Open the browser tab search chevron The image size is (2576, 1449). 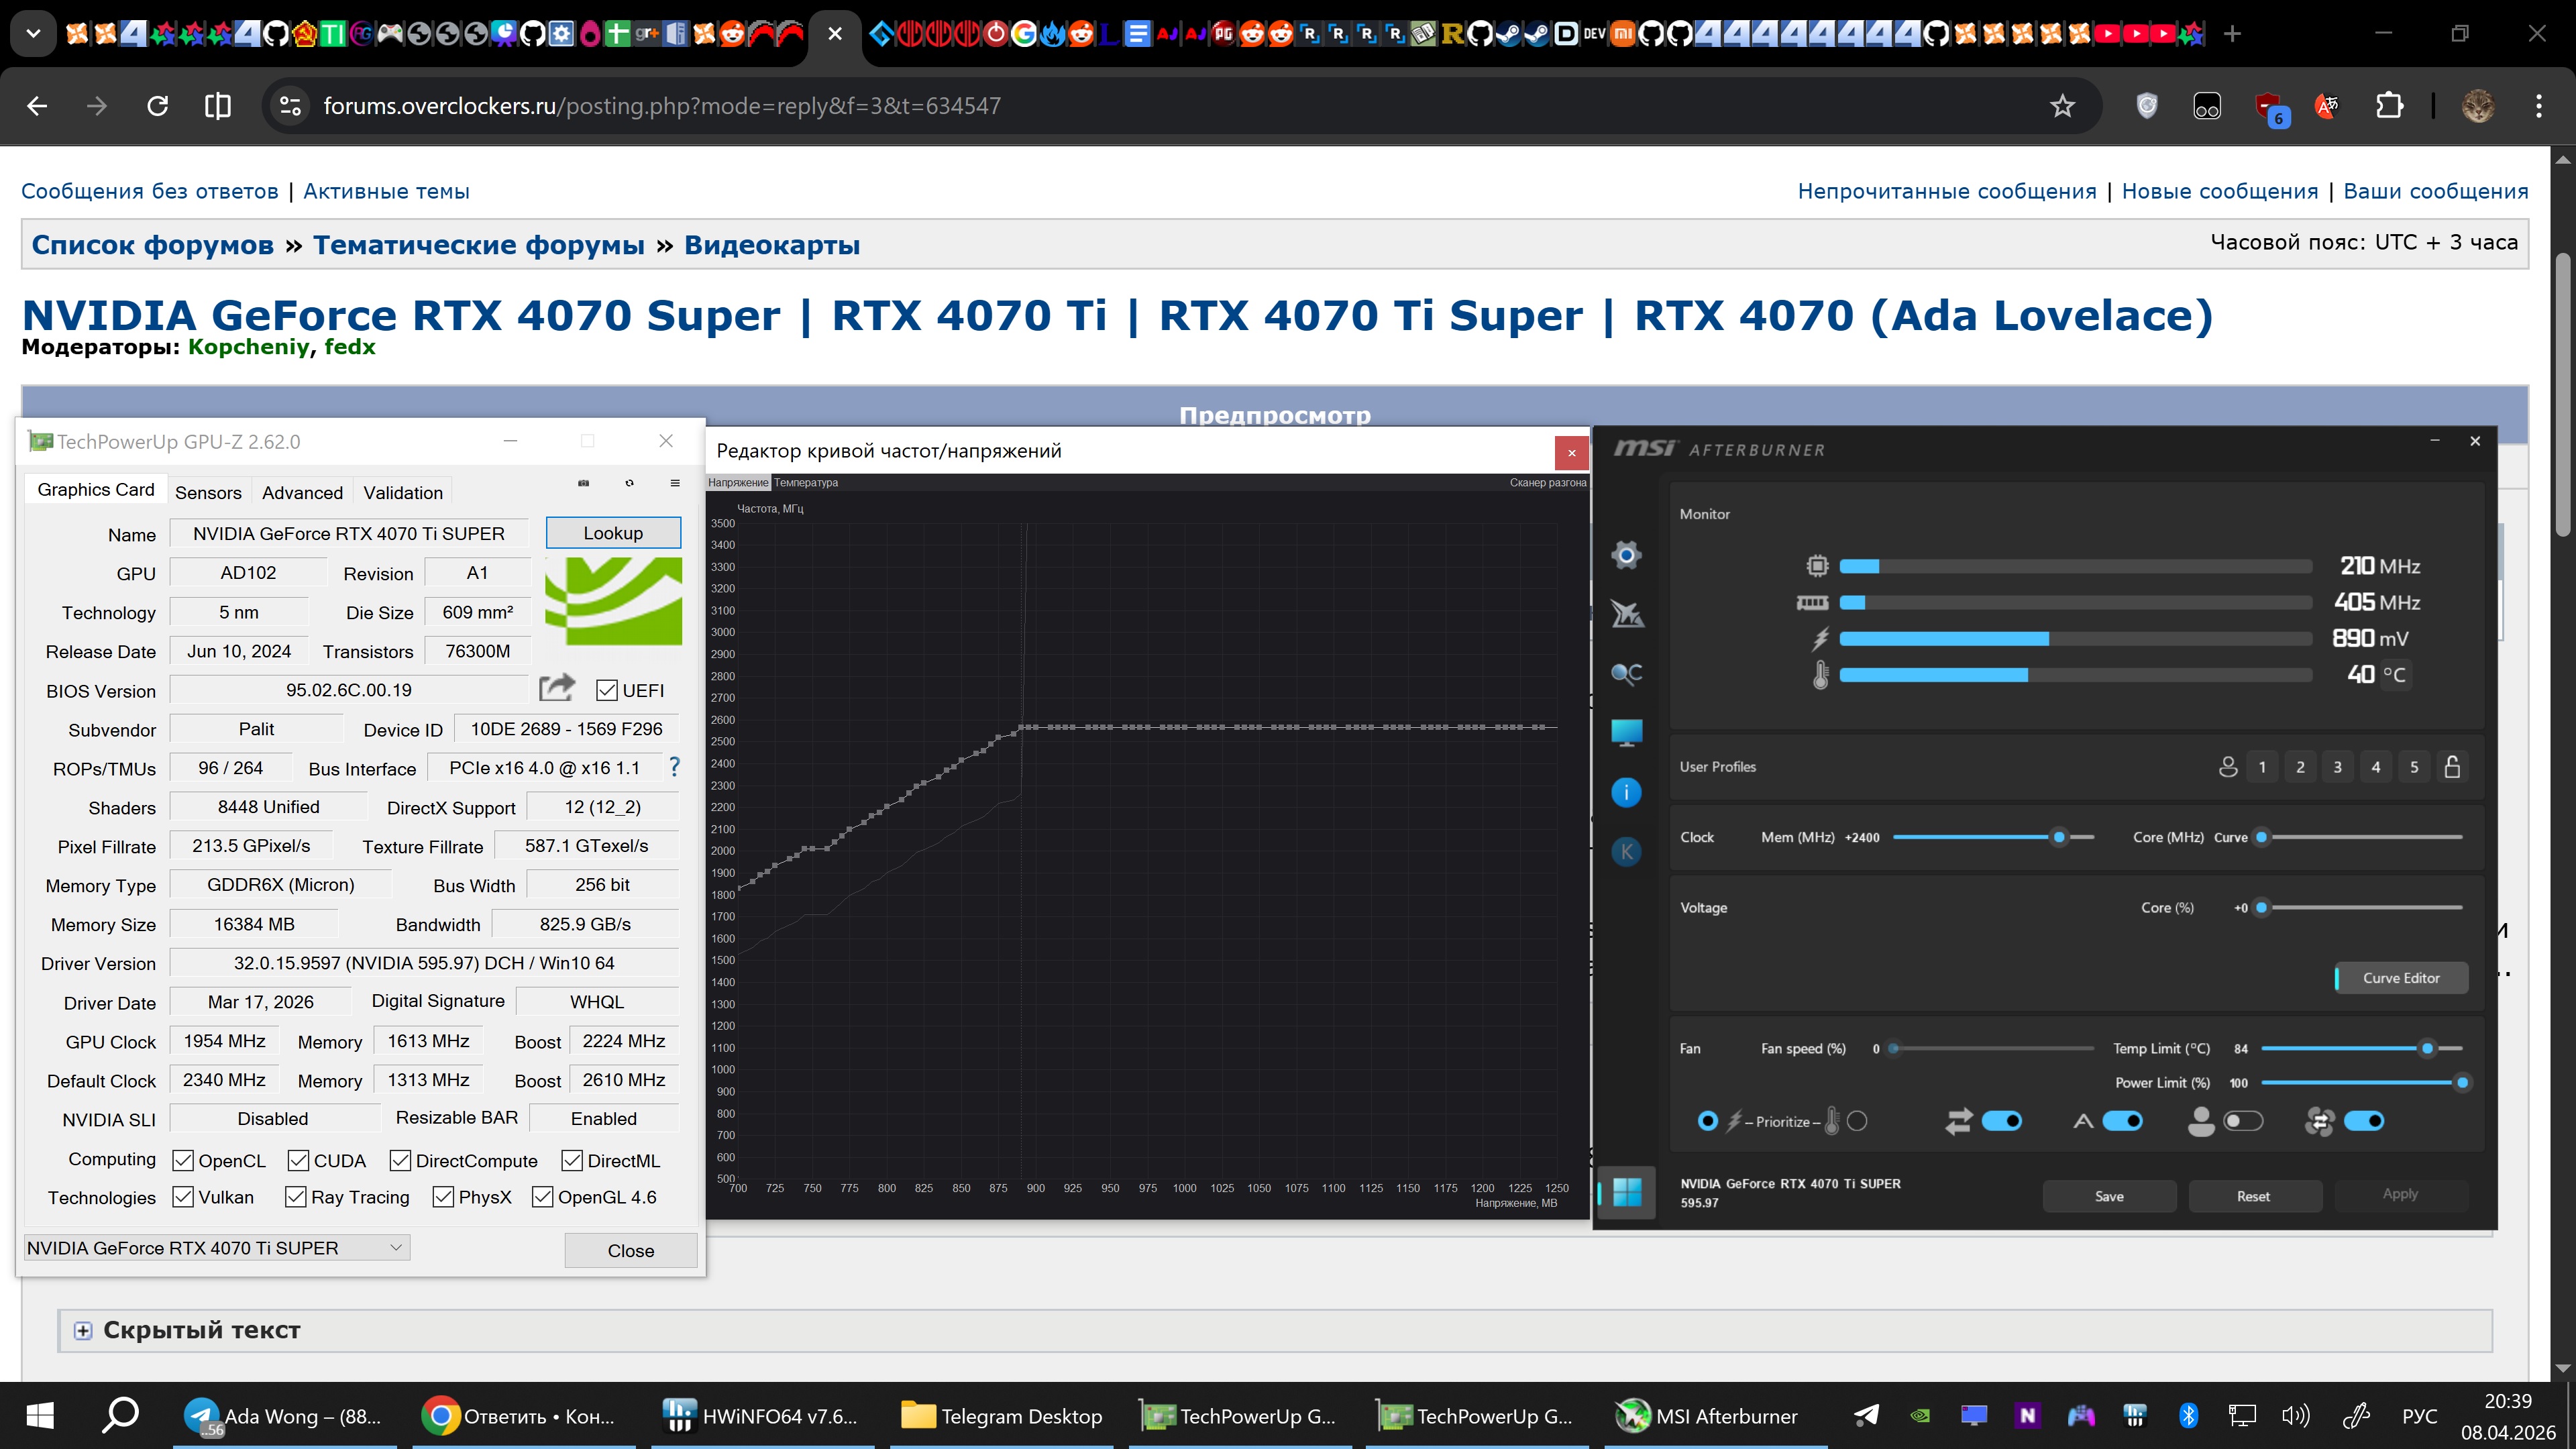(33, 34)
